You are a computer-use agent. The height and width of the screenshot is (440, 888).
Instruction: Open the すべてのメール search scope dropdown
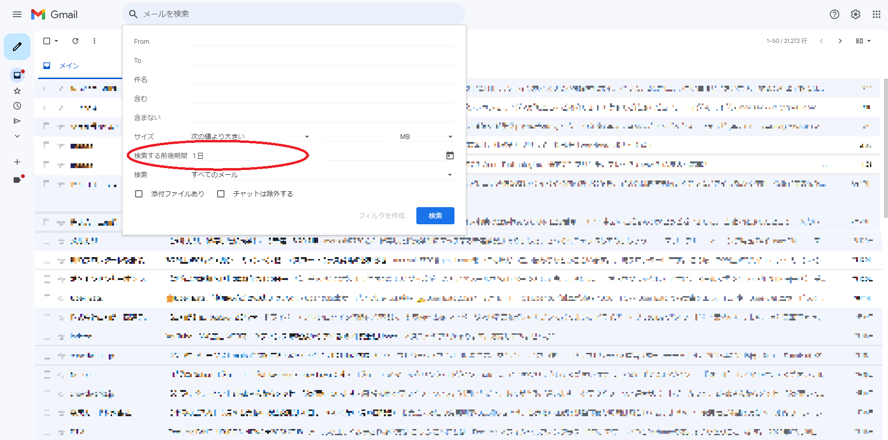(x=322, y=175)
